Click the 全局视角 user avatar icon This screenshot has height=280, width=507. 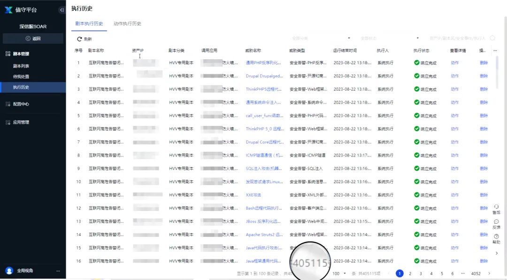click(x=9, y=271)
